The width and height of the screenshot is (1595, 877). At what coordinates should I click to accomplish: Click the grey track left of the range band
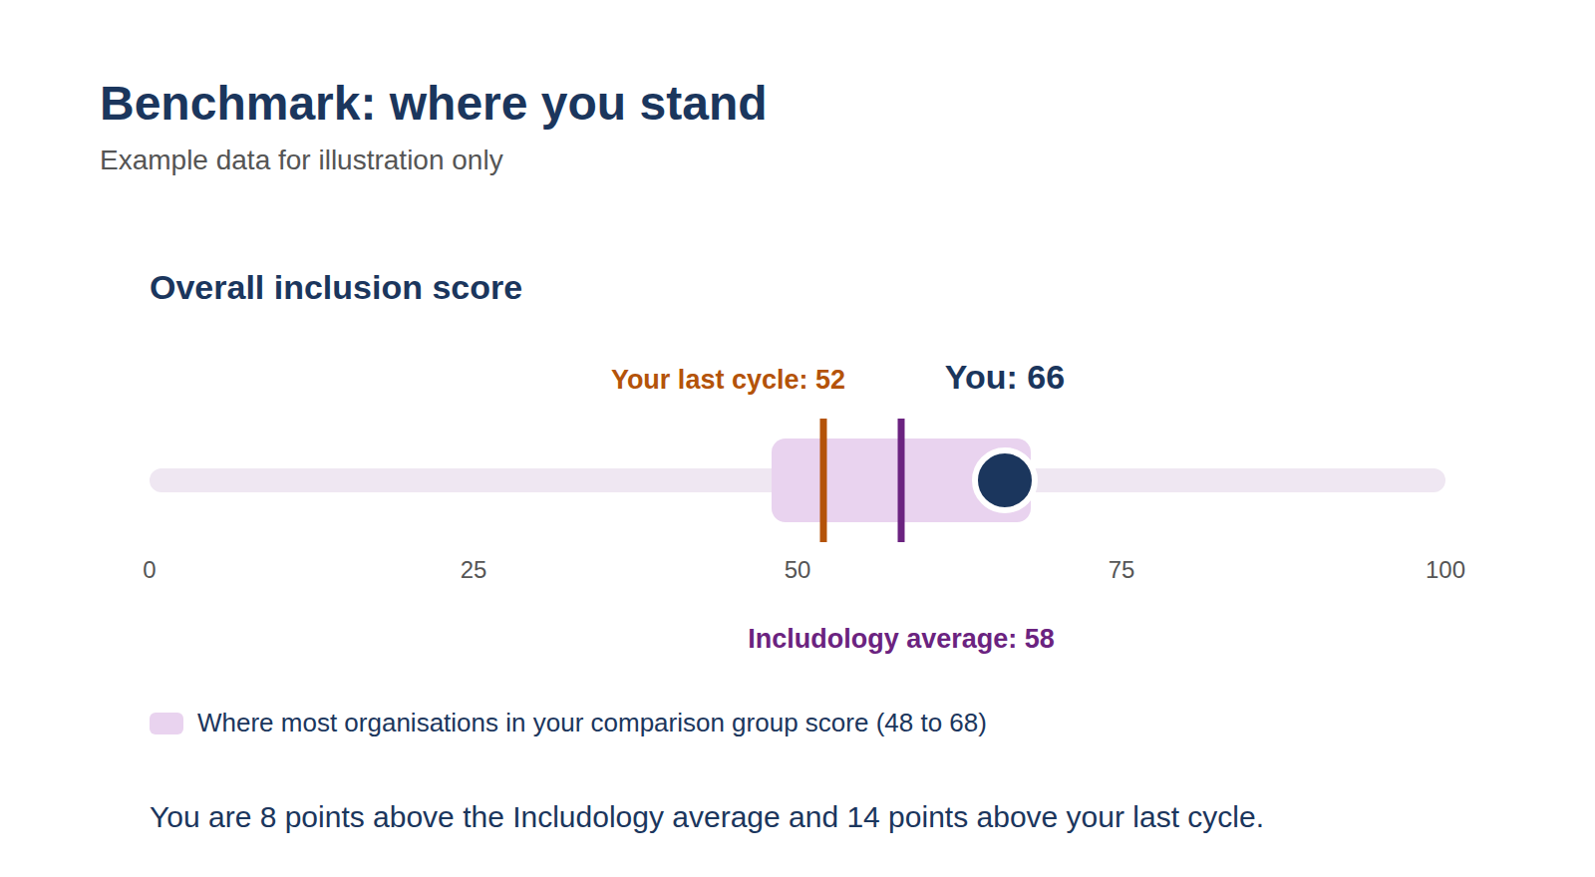point(461,480)
